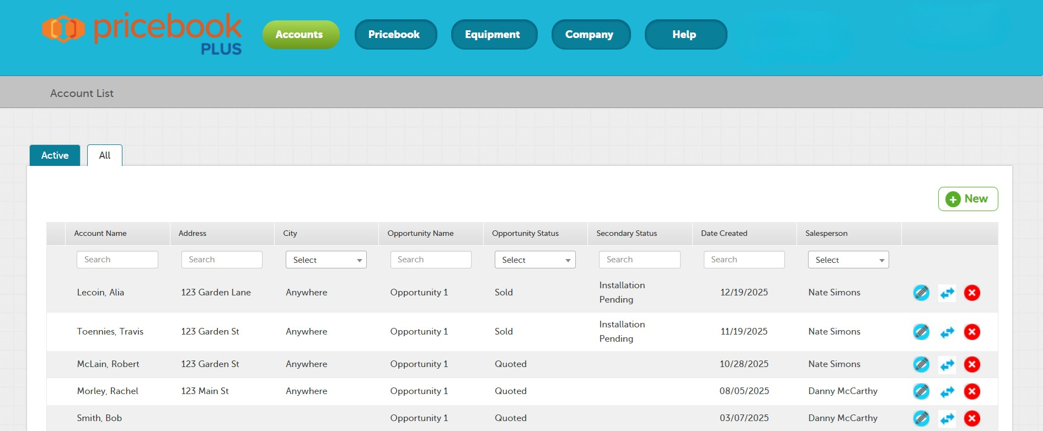This screenshot has height=431, width=1043.
Task: Click the Pricebook Plus logo
Action: pos(142,34)
